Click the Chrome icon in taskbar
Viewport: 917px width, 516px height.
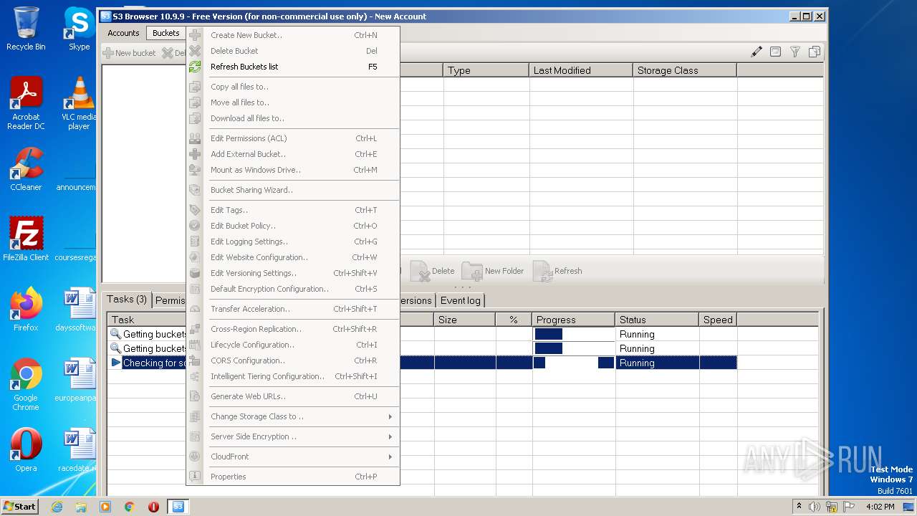click(x=130, y=507)
